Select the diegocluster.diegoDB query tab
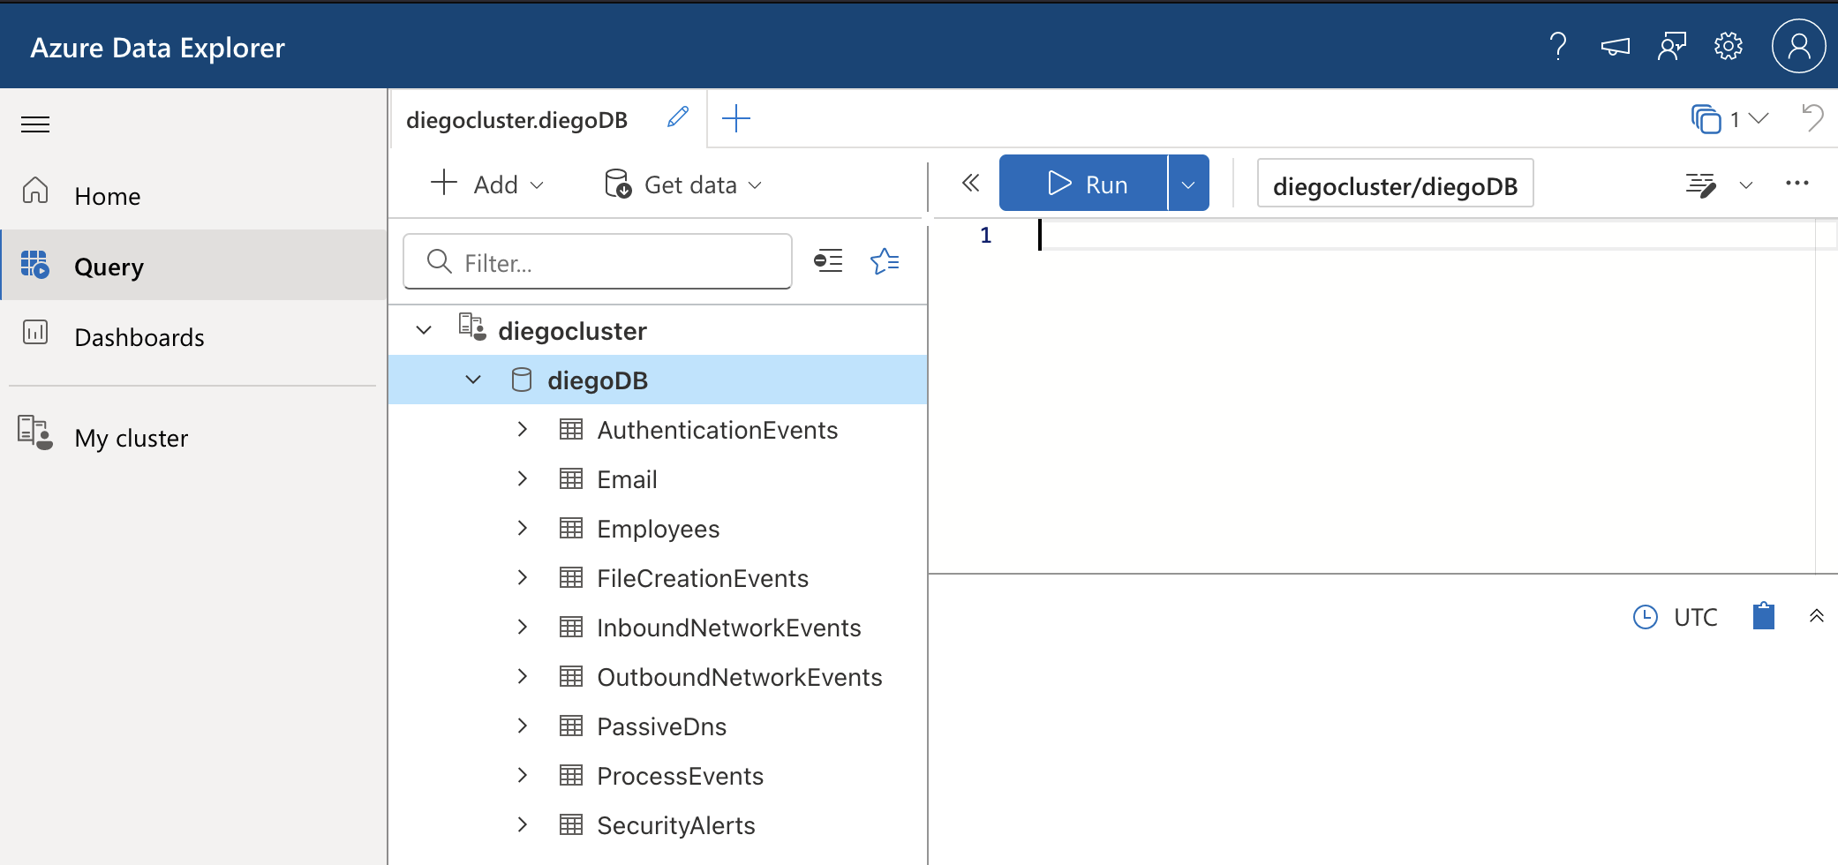 516,119
